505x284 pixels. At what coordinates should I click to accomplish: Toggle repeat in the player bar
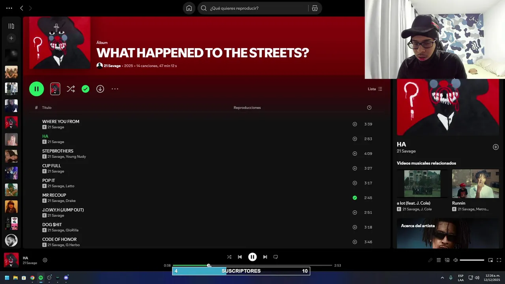point(276,257)
